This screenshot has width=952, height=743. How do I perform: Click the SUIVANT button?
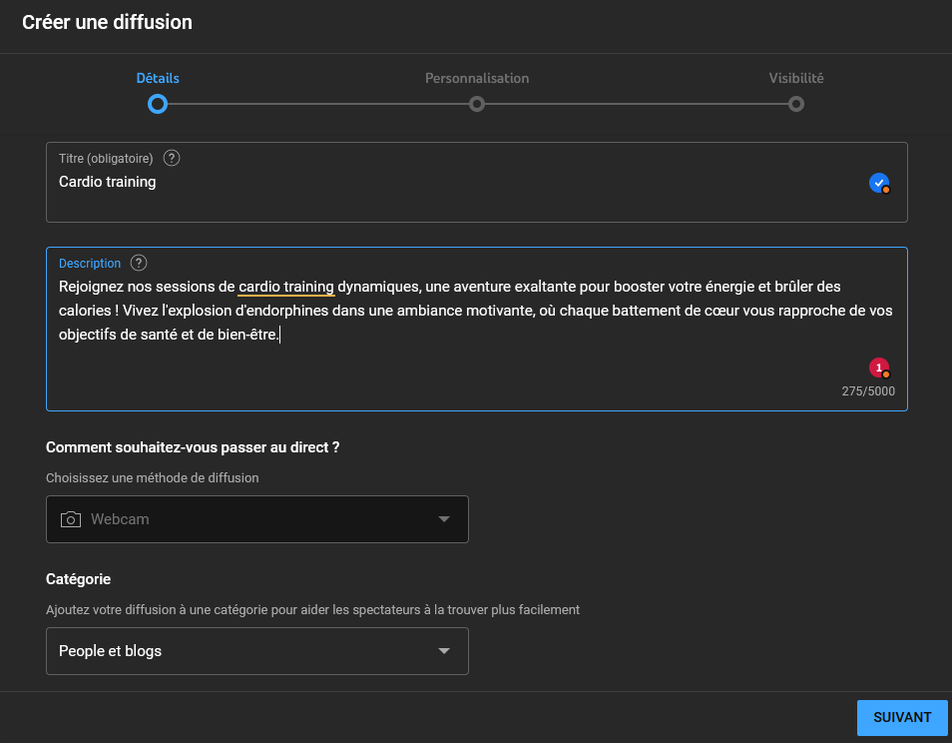(902, 717)
